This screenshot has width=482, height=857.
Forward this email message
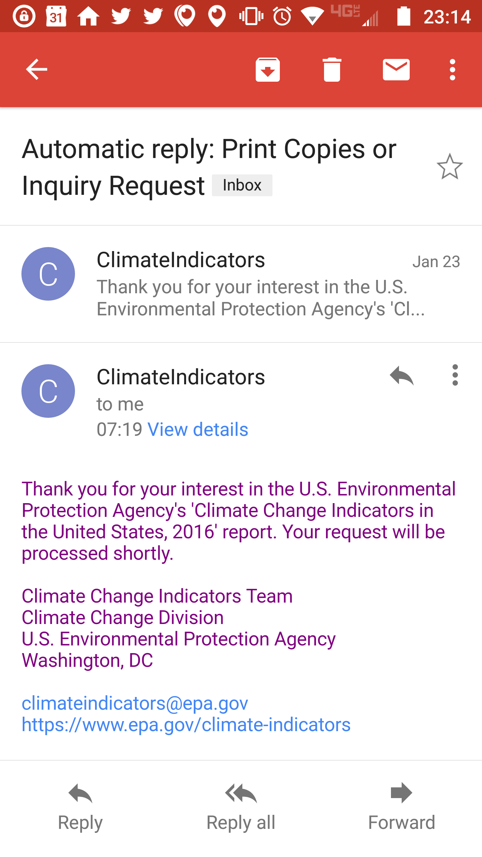pyautogui.click(x=401, y=807)
